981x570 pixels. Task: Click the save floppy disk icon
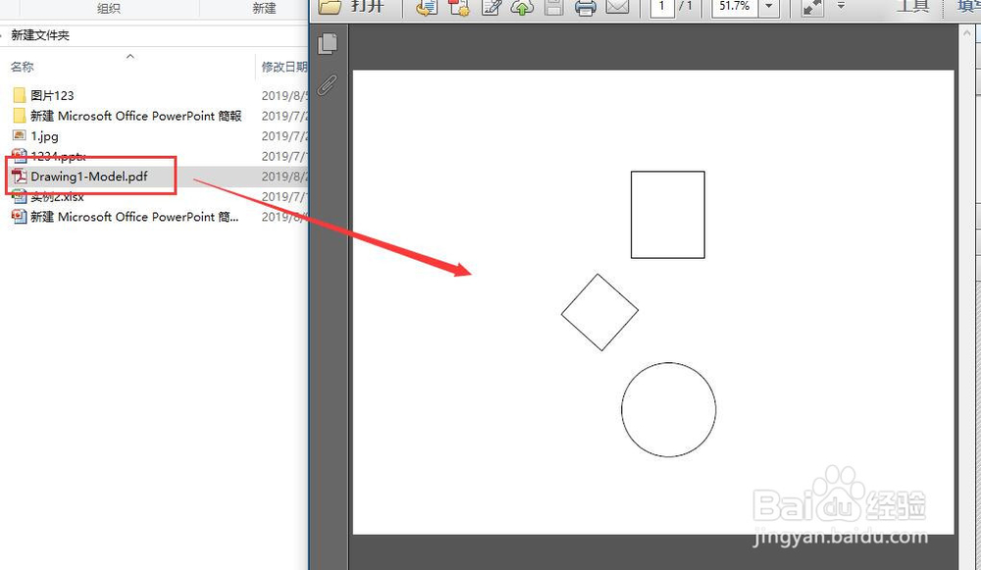coord(553,7)
